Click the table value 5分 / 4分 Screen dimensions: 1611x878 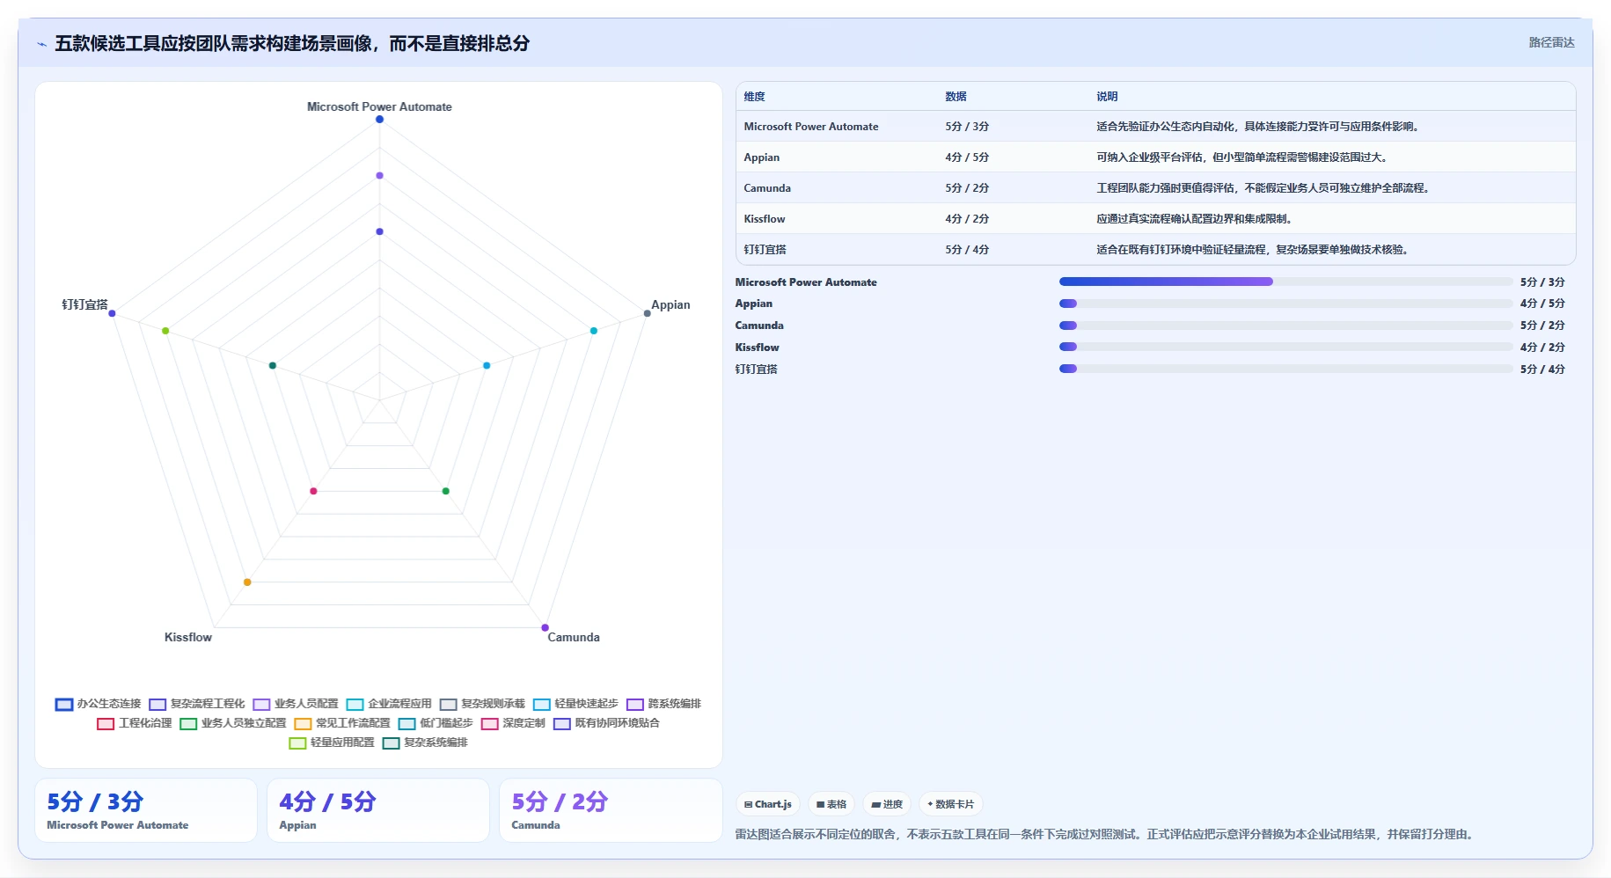(x=967, y=250)
